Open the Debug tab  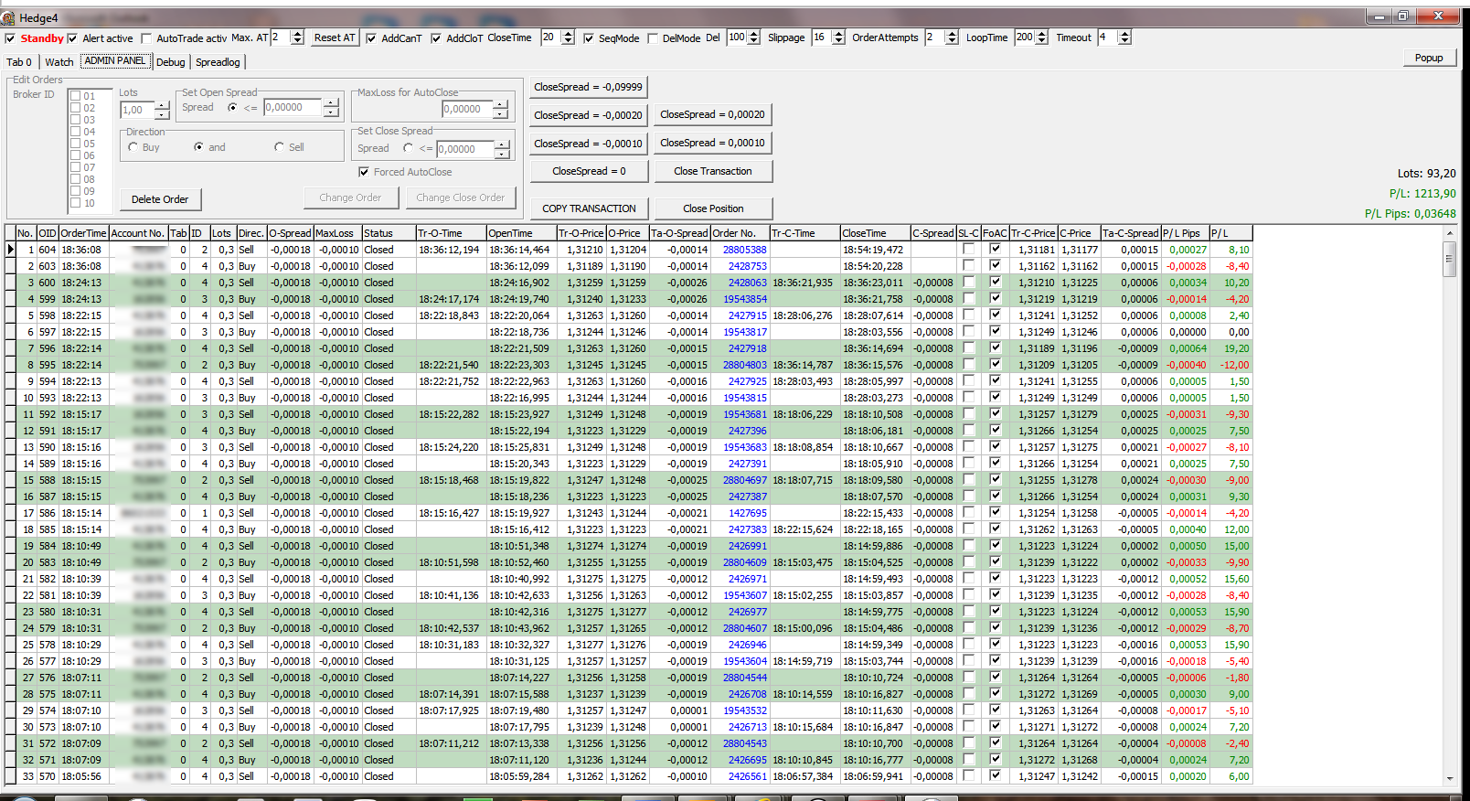tap(171, 62)
